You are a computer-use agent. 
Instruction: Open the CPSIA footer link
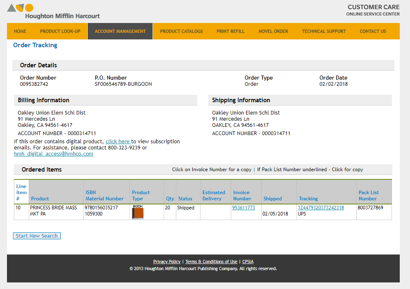click(x=248, y=262)
